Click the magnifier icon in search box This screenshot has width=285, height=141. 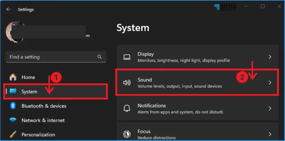tap(100, 57)
